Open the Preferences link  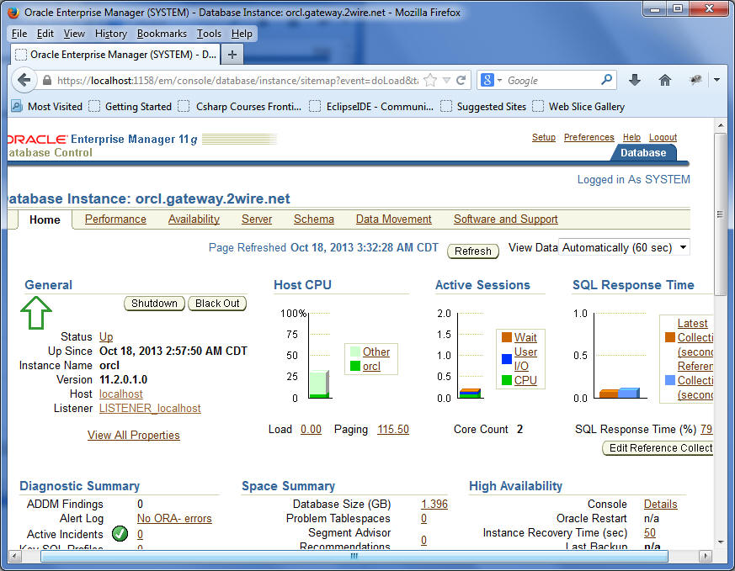[x=589, y=137]
